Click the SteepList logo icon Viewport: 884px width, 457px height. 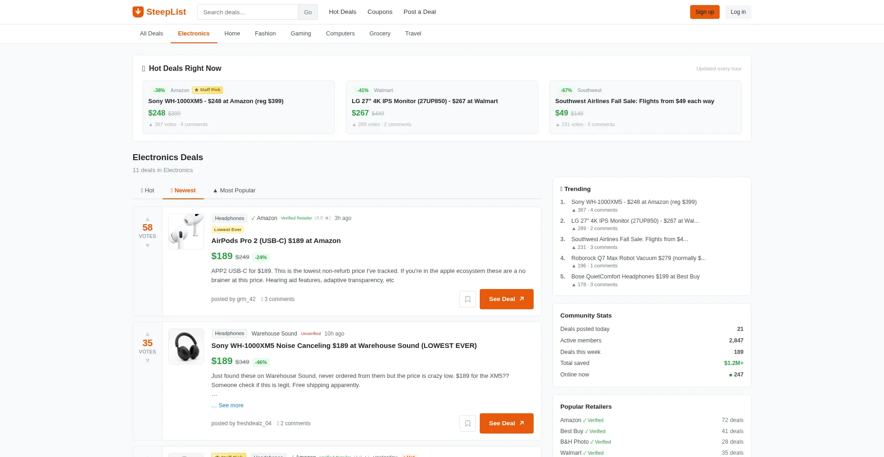click(x=138, y=12)
